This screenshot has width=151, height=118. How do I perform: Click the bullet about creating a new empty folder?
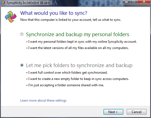tap(77, 79)
